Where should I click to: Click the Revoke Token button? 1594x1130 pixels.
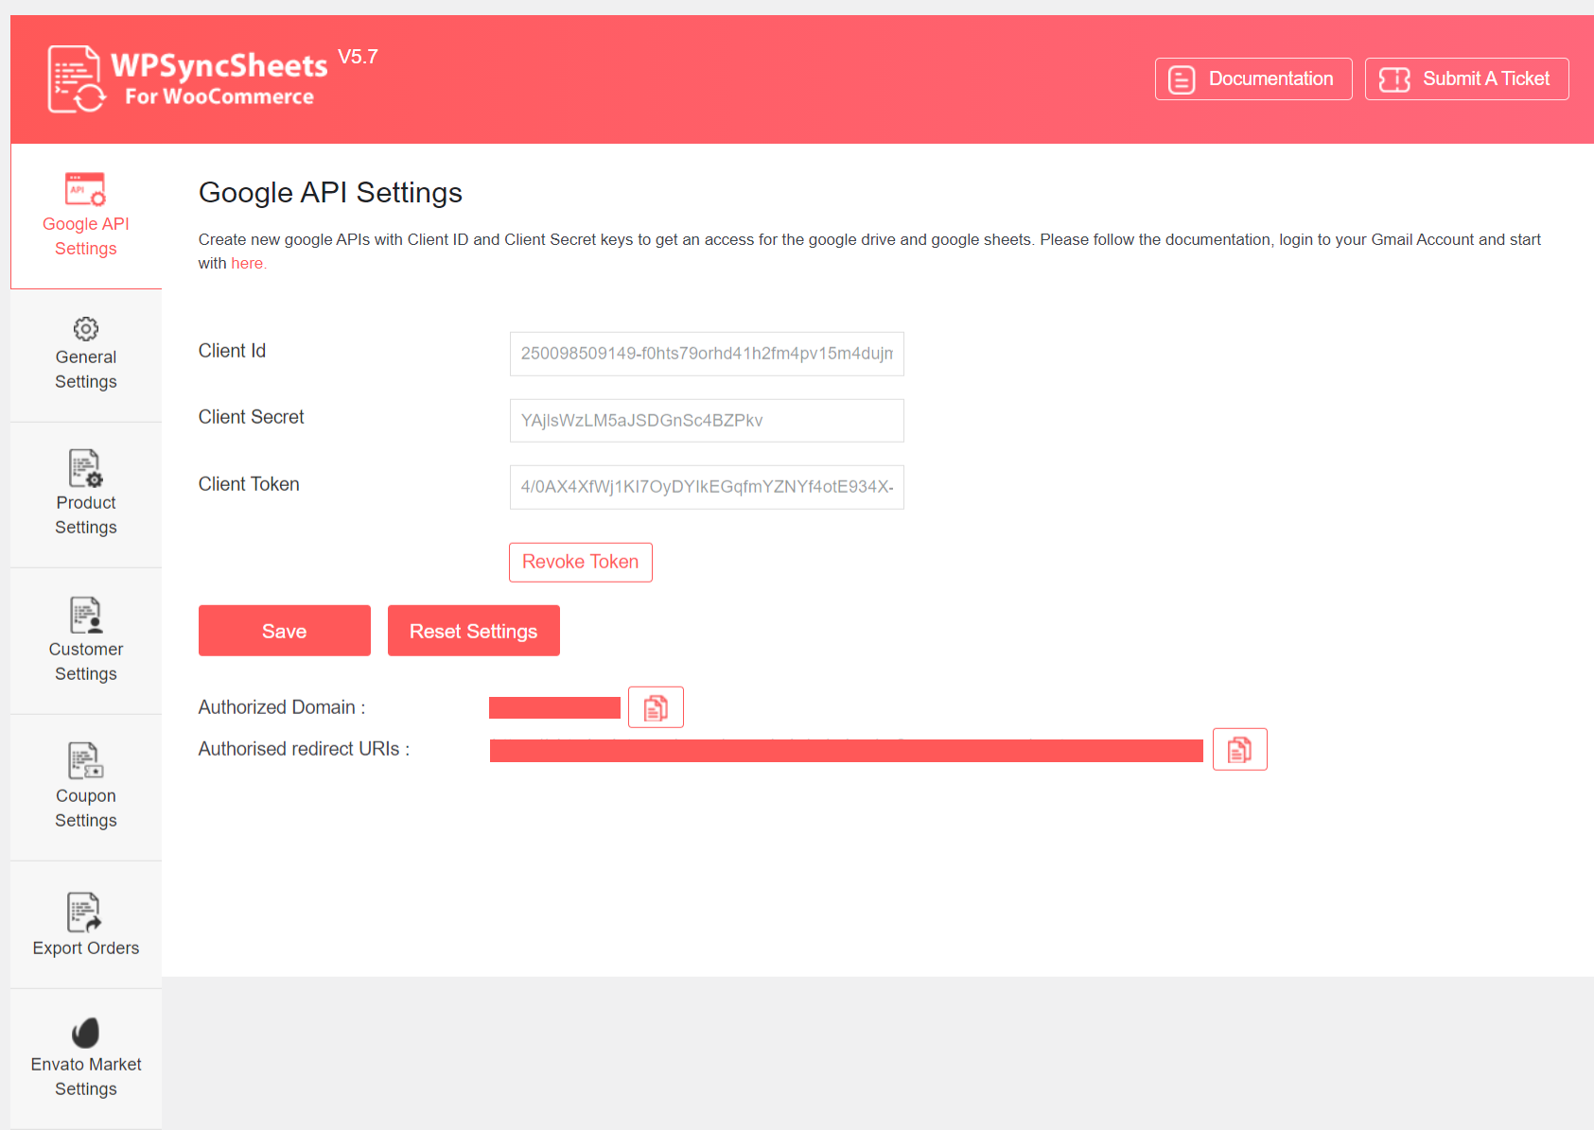581,563
